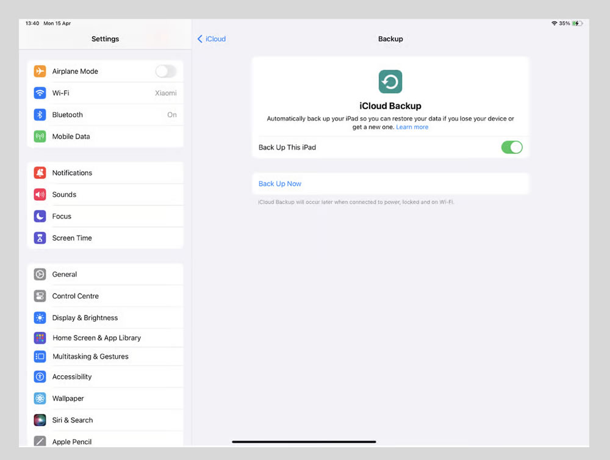Turn off Back Up This iPad switch

[512, 148]
